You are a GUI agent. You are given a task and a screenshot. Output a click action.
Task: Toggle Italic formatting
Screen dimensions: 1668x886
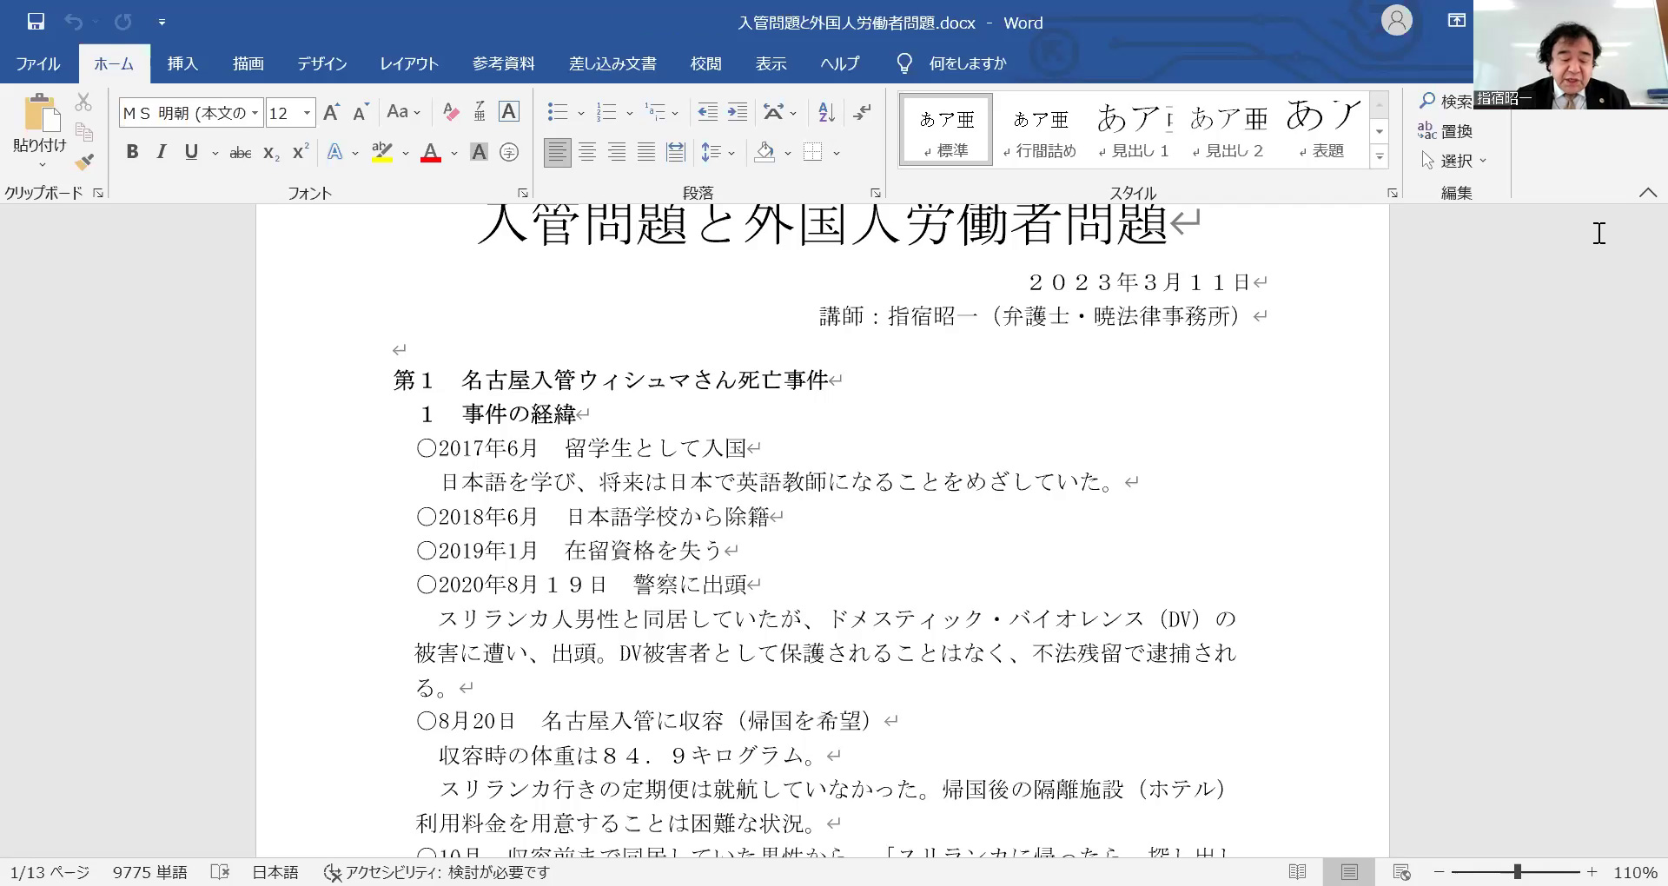tap(162, 153)
